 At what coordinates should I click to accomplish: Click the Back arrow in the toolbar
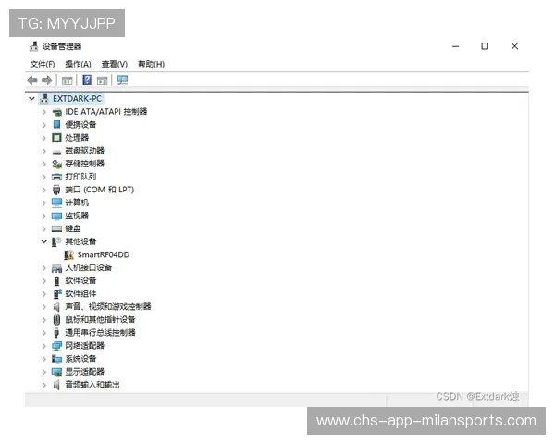32,80
